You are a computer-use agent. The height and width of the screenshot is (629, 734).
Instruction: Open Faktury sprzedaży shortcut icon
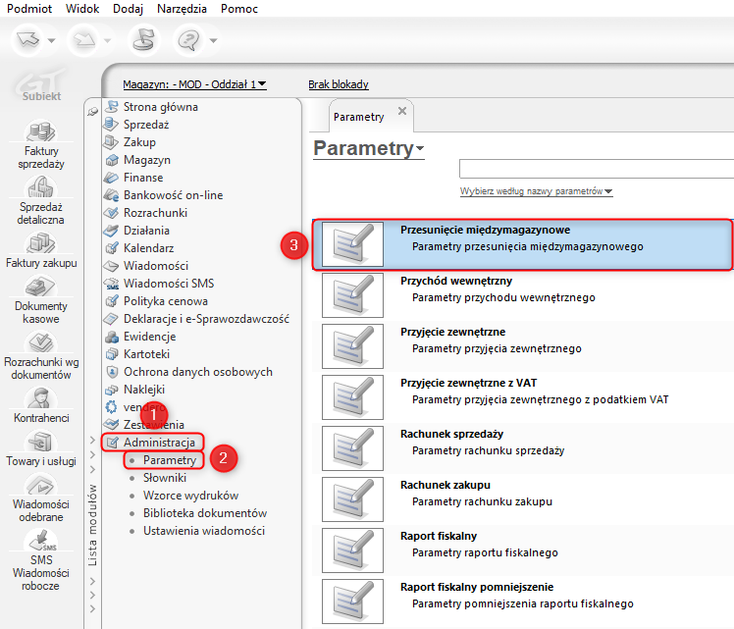pos(41,131)
